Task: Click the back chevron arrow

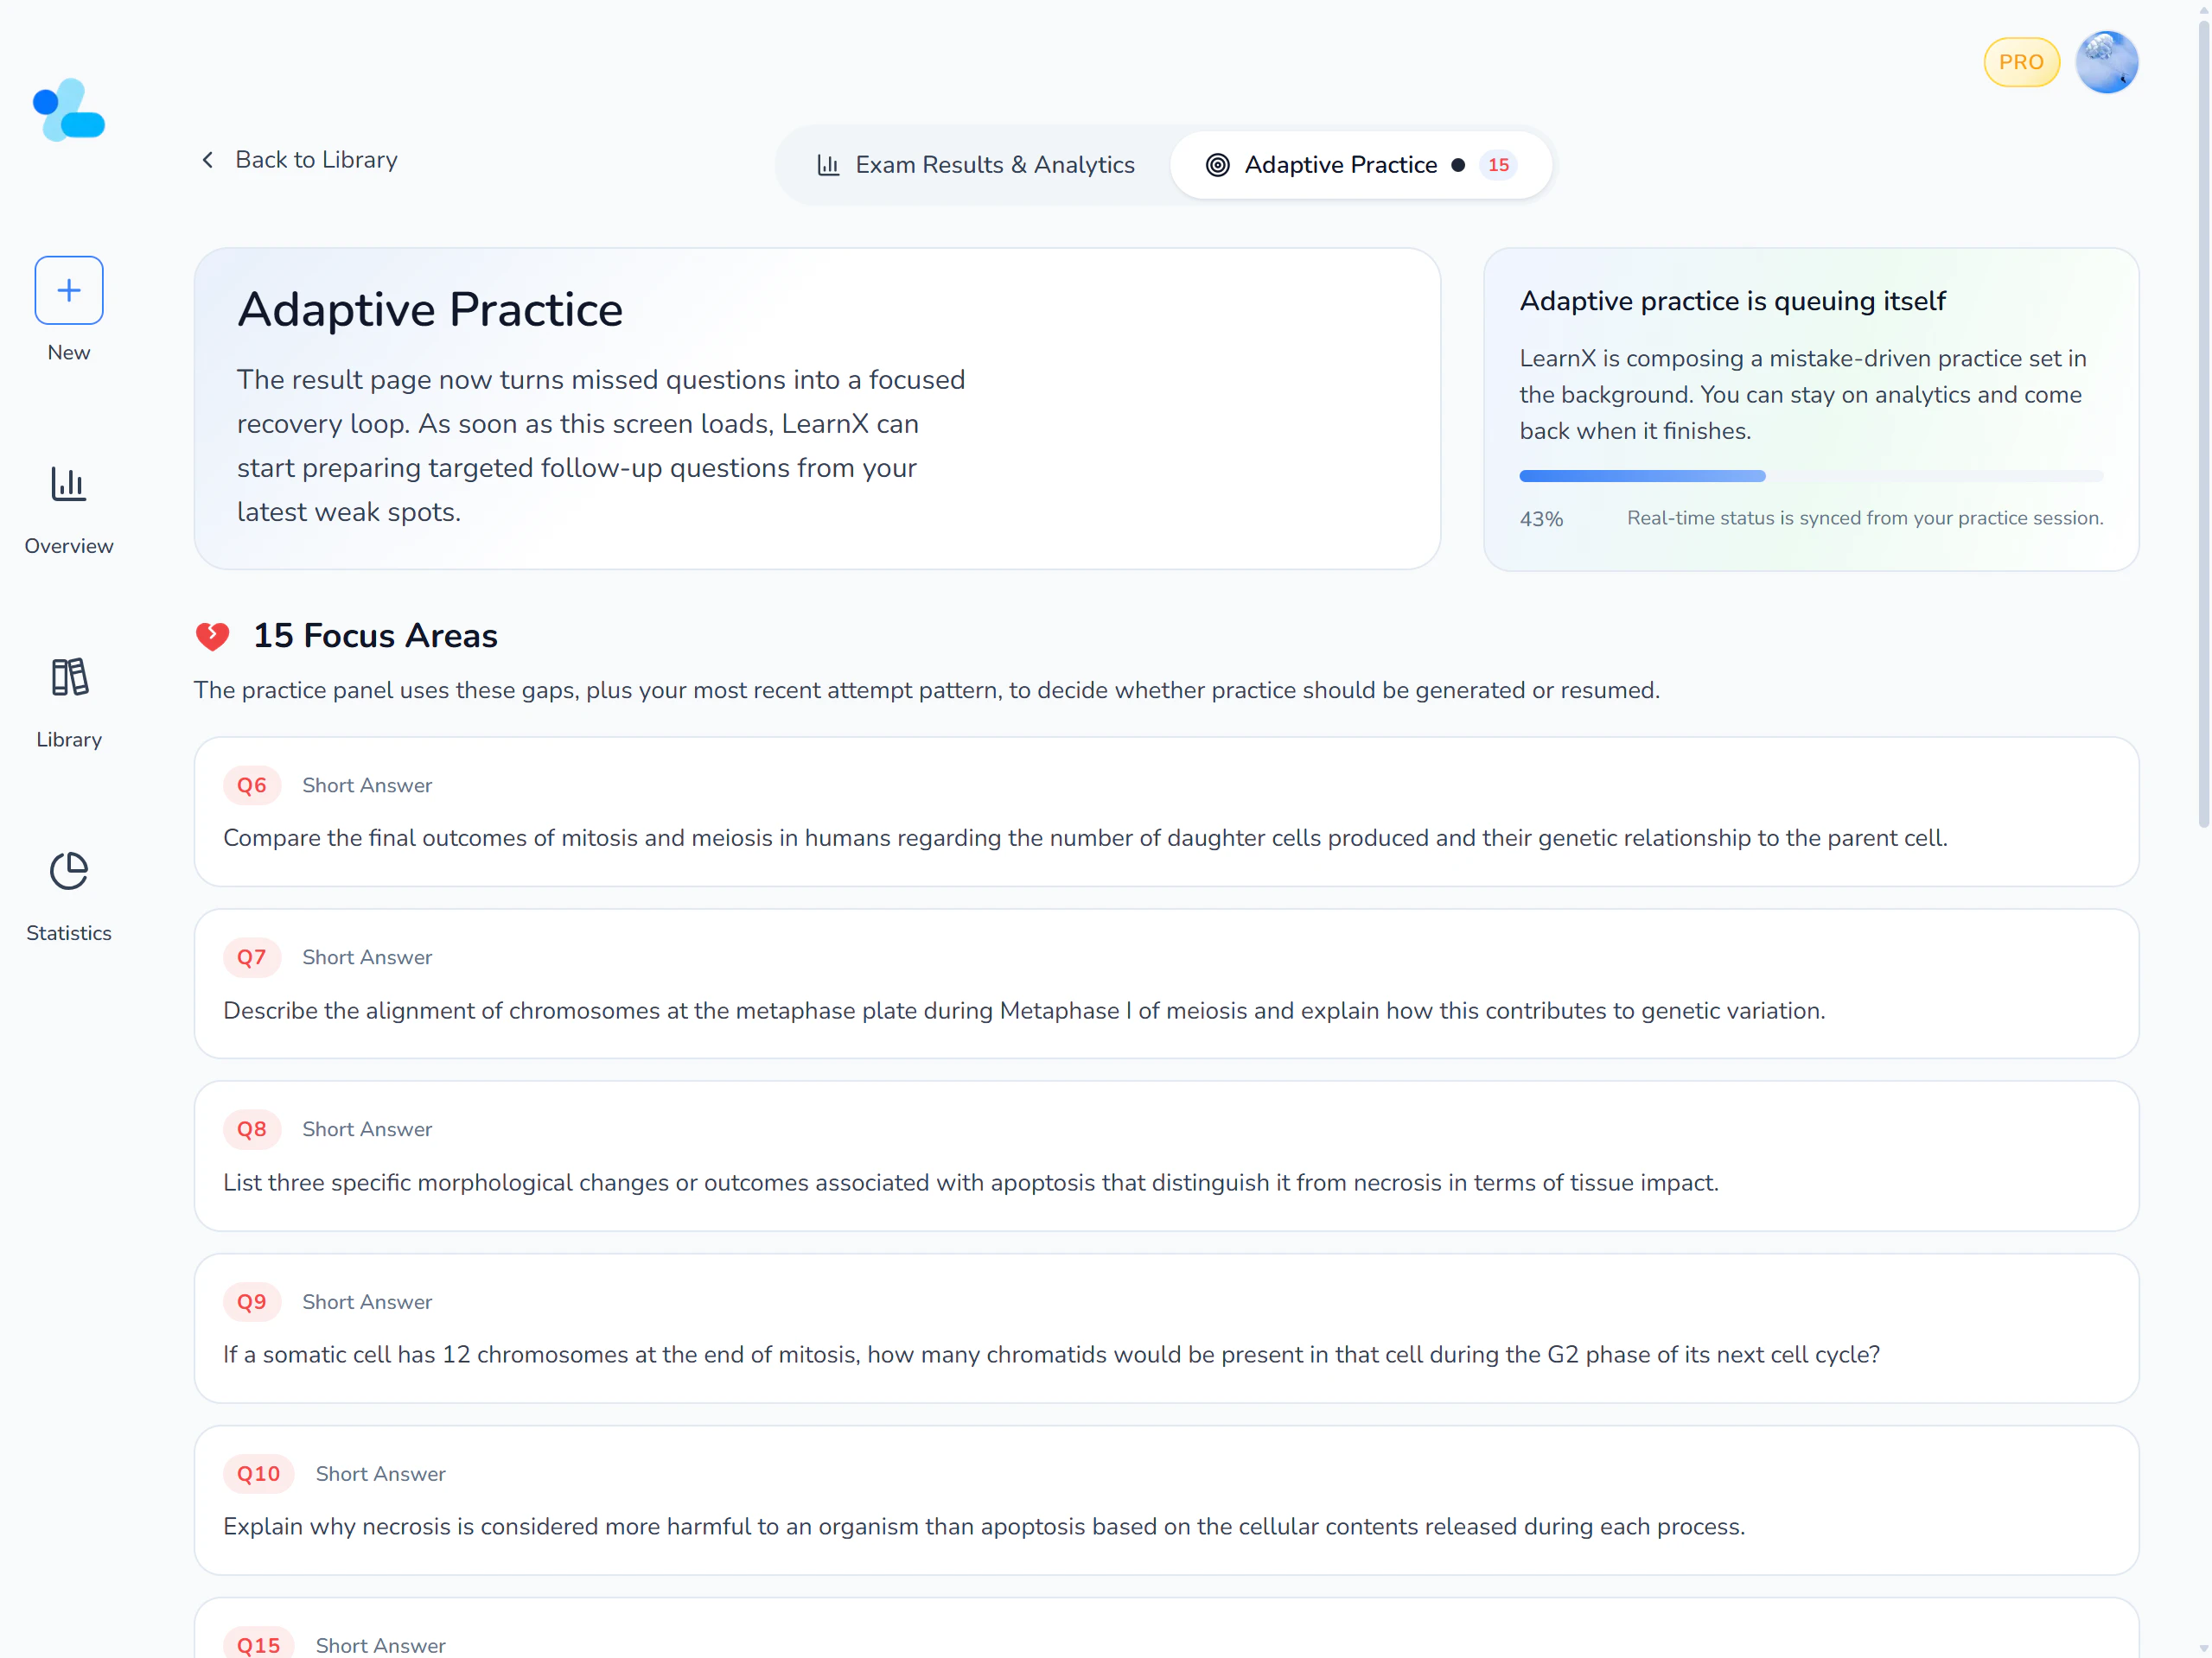Action: [208, 160]
